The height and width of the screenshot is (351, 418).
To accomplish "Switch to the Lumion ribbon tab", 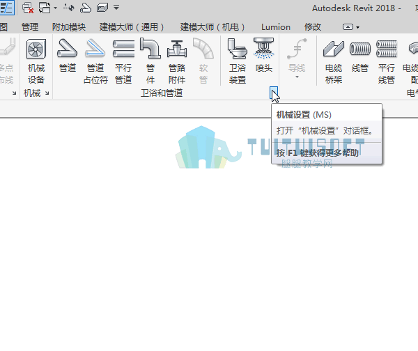I will click(x=276, y=27).
